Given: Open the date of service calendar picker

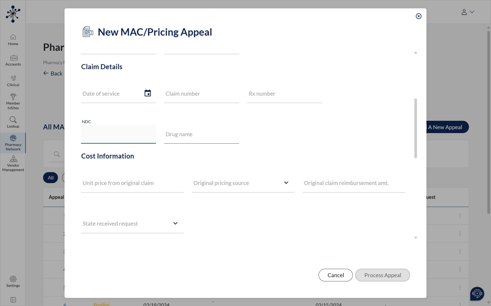Looking at the screenshot, I should point(148,93).
